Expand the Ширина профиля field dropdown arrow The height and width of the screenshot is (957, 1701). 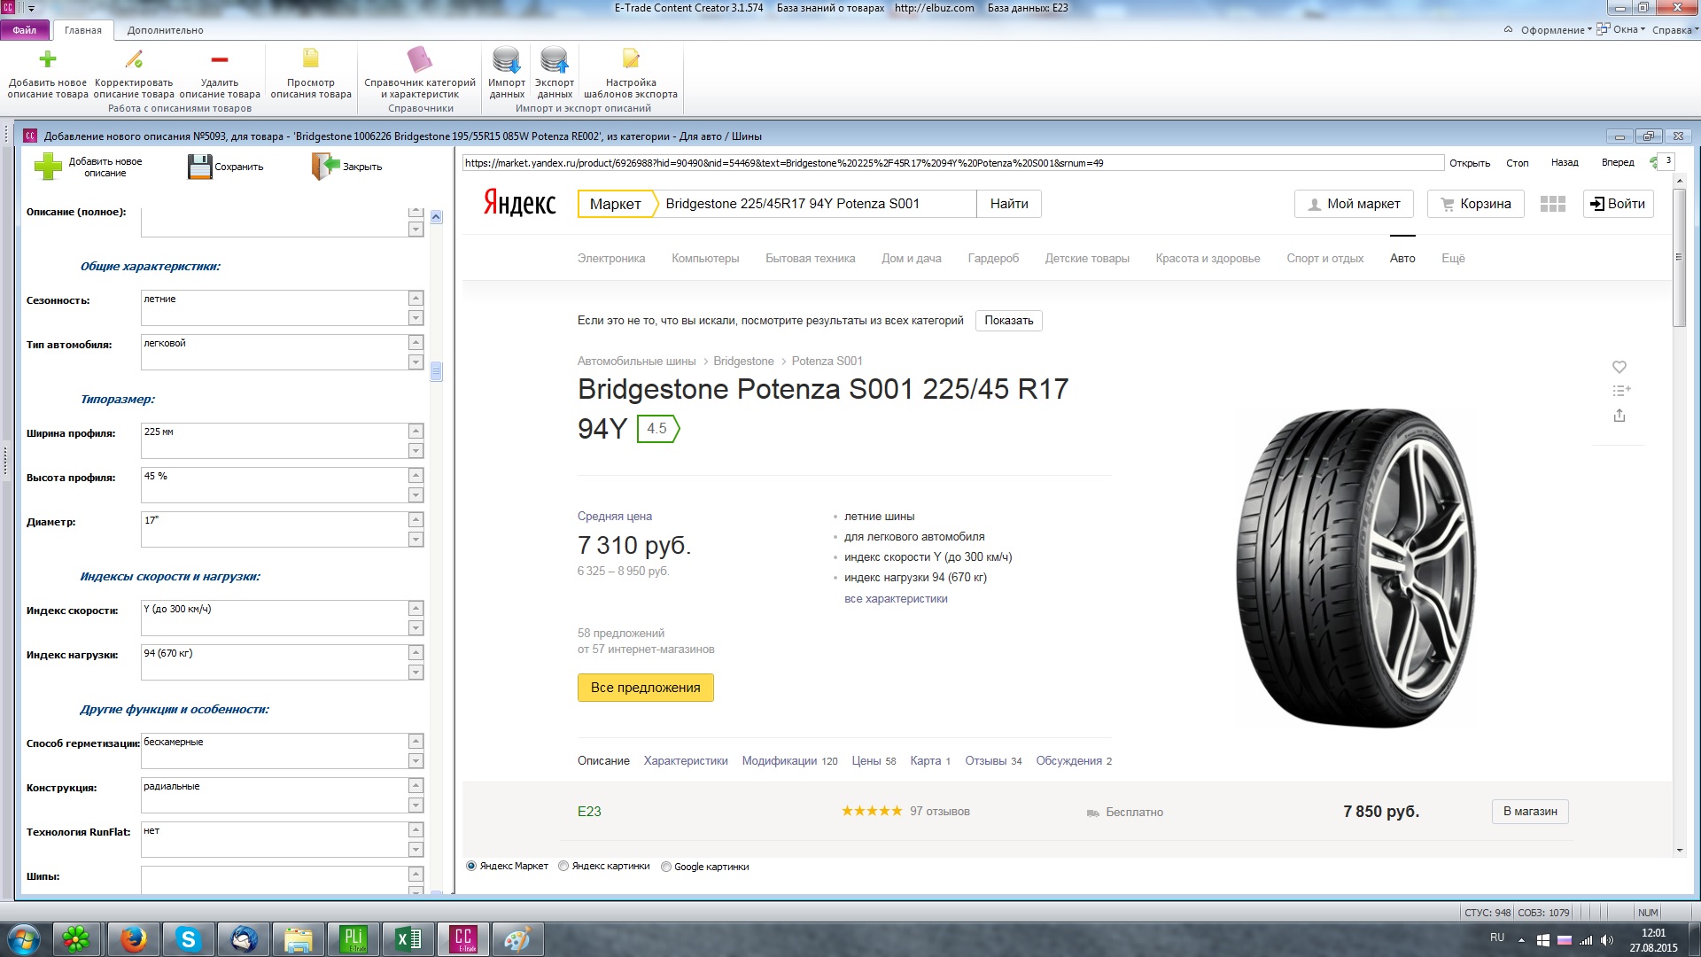pos(416,451)
